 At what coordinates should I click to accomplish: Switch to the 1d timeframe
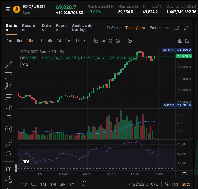pyautogui.click(x=59, y=41)
